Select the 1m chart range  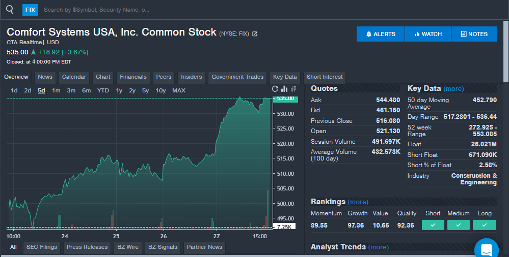[x=56, y=90]
